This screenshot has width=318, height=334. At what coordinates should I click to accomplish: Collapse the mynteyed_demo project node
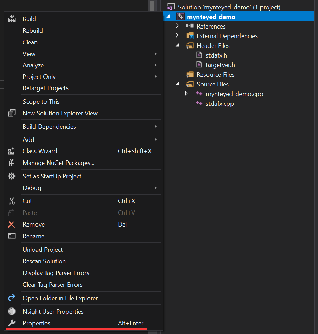(x=168, y=16)
